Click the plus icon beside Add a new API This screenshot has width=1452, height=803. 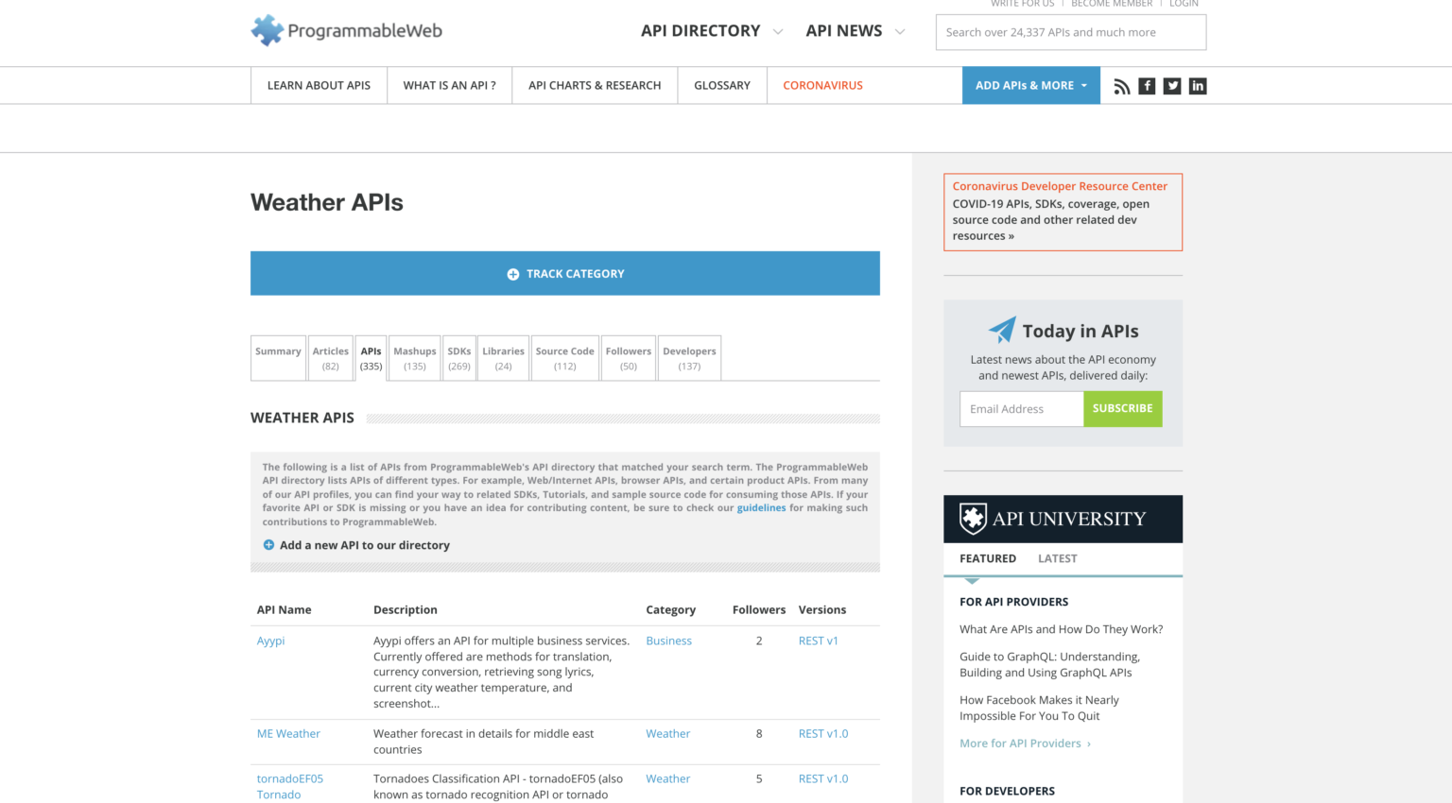click(268, 545)
